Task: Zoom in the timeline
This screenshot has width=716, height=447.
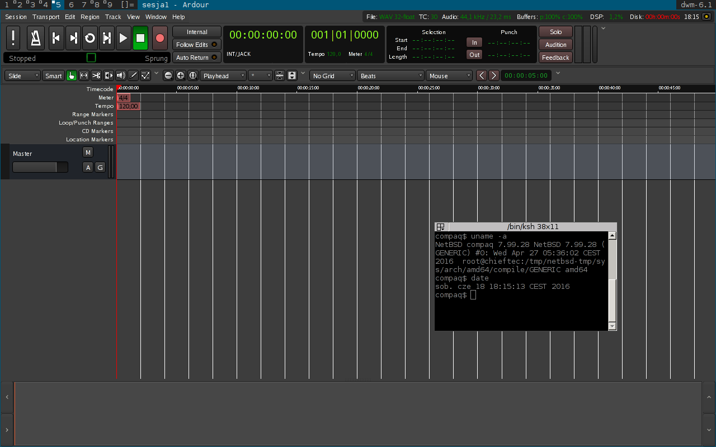Action: coord(181,75)
